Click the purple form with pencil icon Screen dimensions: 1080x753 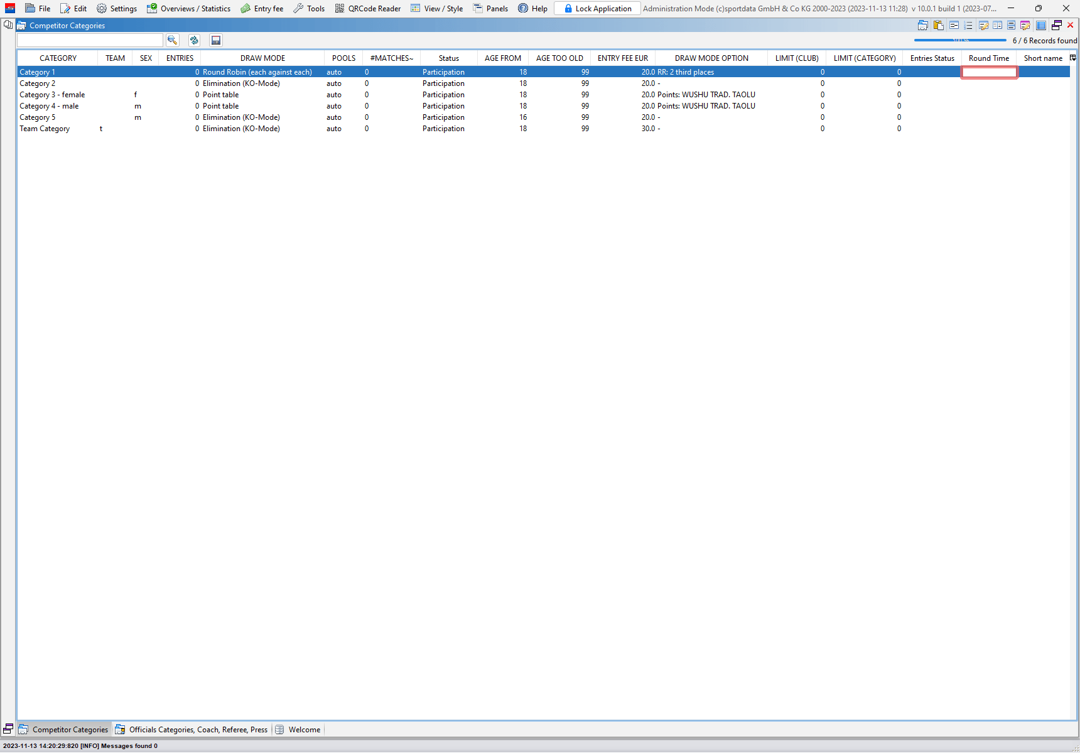pyautogui.click(x=1025, y=25)
